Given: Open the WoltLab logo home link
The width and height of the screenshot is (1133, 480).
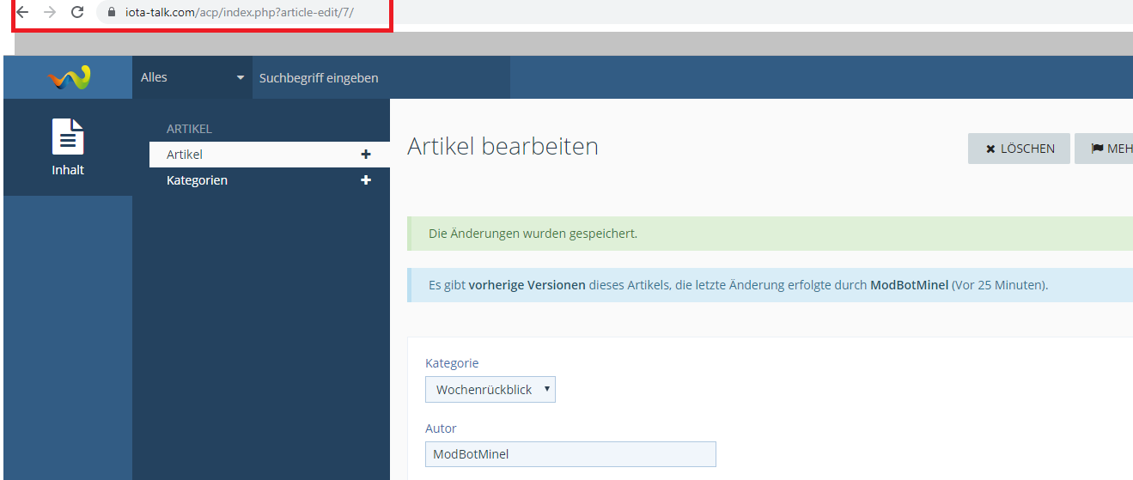Looking at the screenshot, I should [x=69, y=77].
